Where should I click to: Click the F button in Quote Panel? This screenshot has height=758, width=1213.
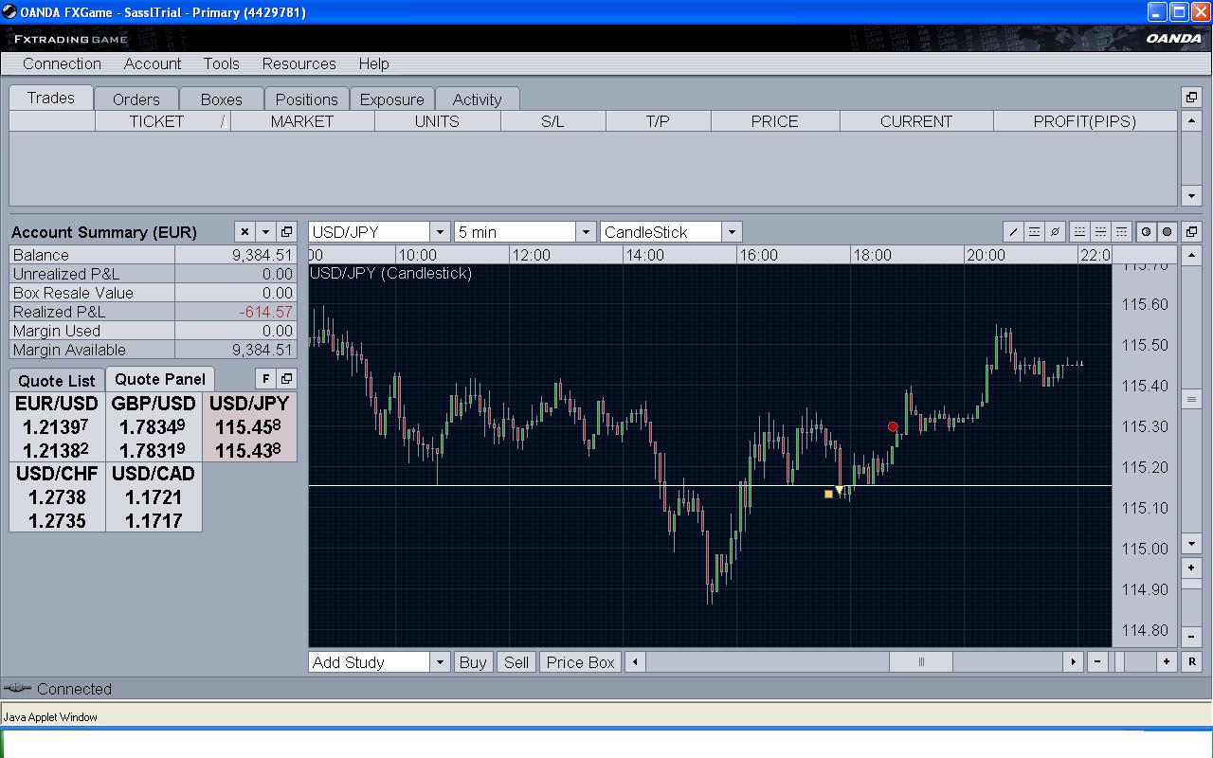265,379
